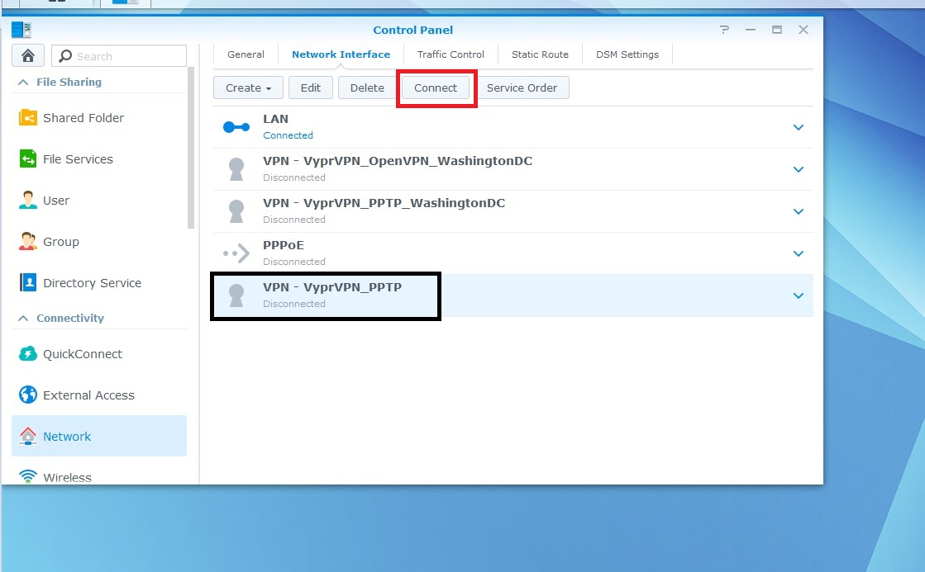
Task: Select the VPN - VyprVPN_PPTP row name
Action: pos(332,287)
